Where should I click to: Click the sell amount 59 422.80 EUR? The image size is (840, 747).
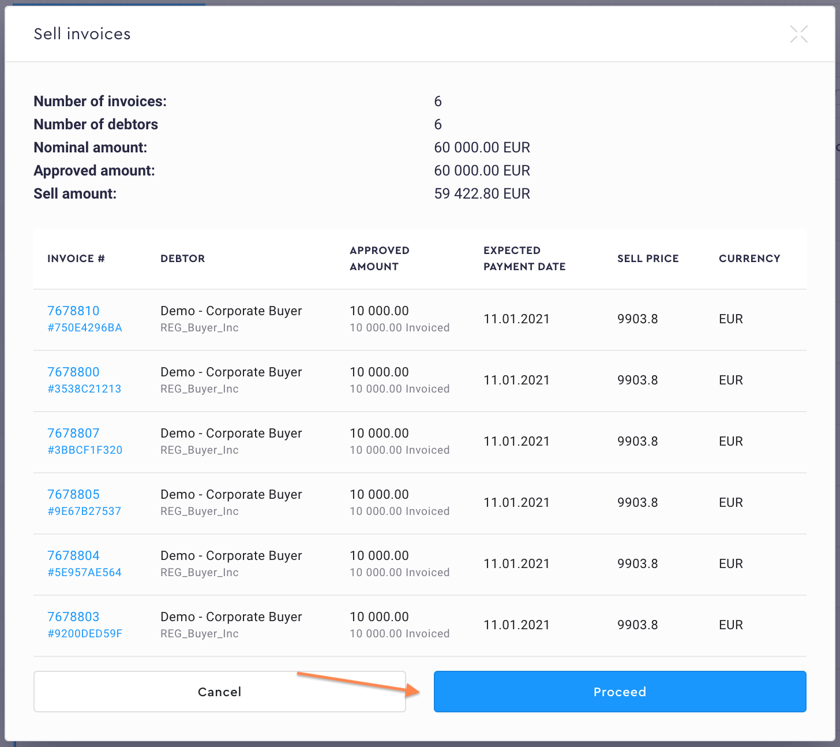point(482,194)
